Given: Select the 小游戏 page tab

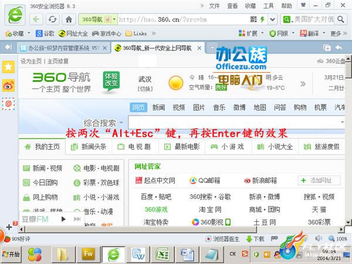Looking at the screenshot, I should 229,147.
